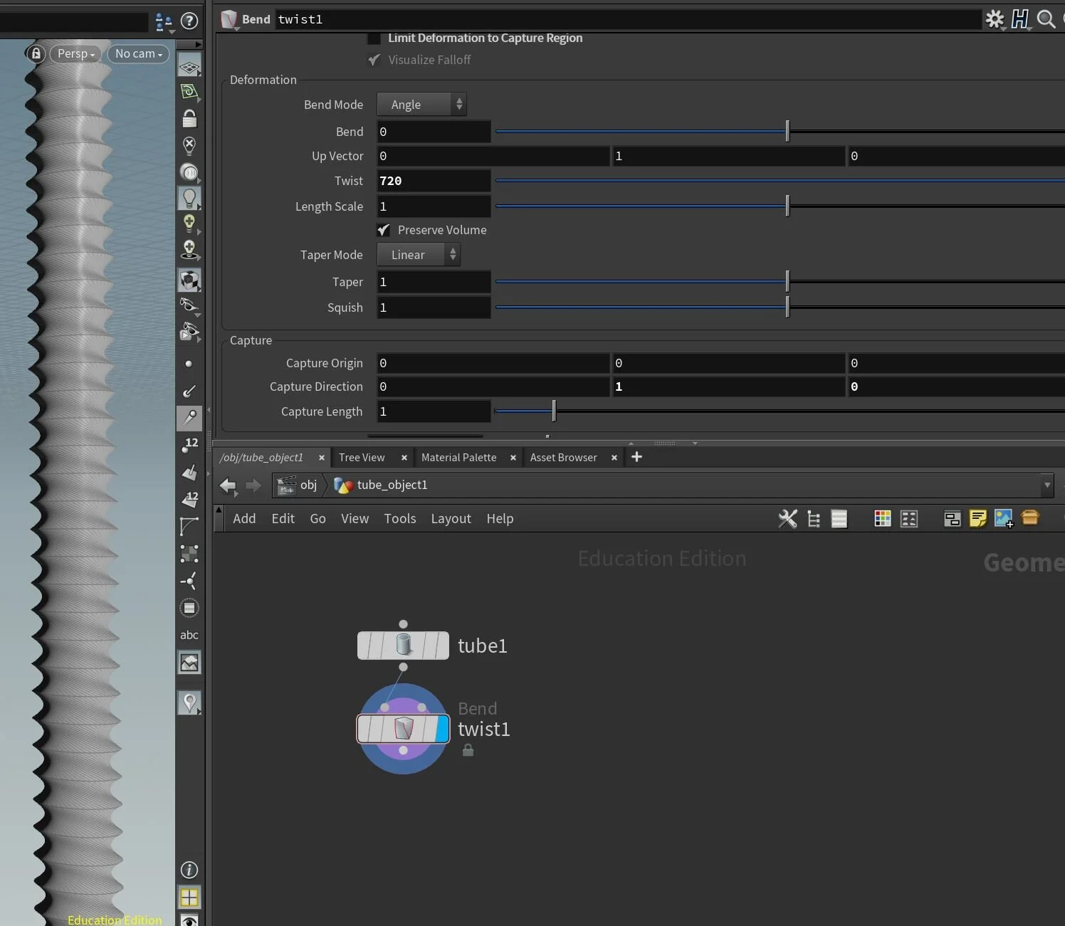
Task: Switch to the Material Palette tab
Action: tap(459, 458)
